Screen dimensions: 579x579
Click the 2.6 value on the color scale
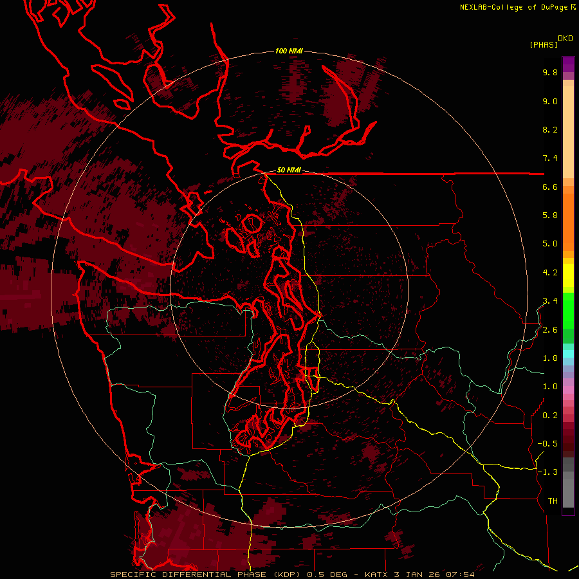pyautogui.click(x=550, y=330)
